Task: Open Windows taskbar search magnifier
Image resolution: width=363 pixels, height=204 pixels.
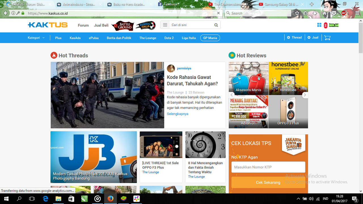Action: pyautogui.click(x=19, y=199)
